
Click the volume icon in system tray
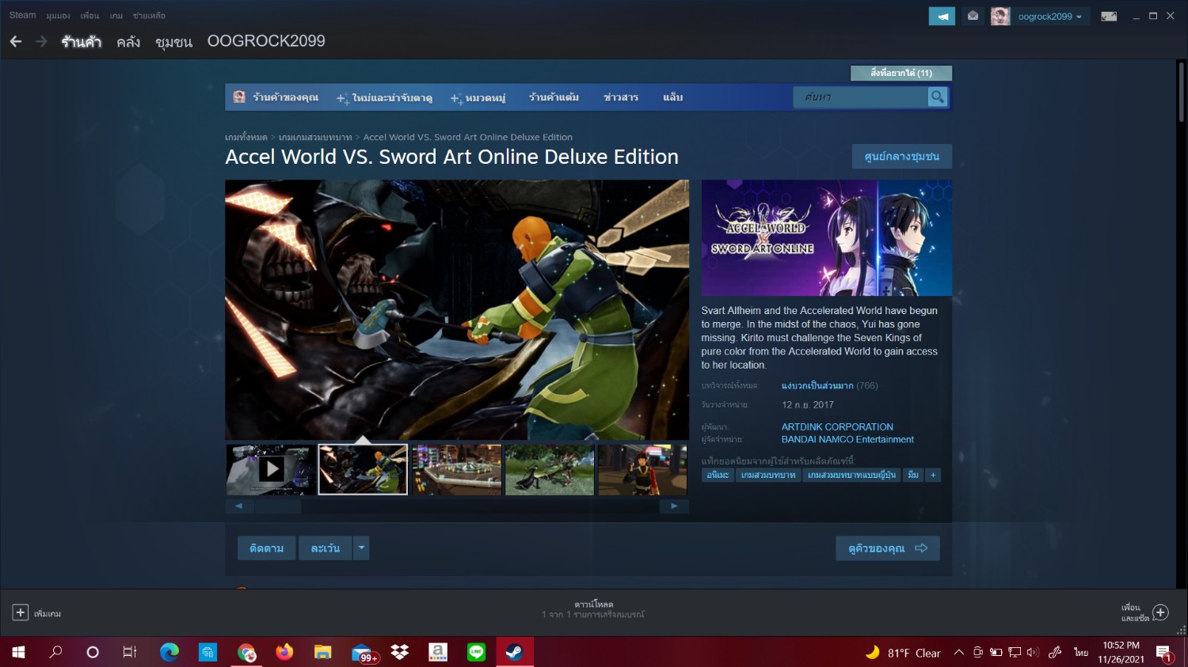coord(1033,652)
